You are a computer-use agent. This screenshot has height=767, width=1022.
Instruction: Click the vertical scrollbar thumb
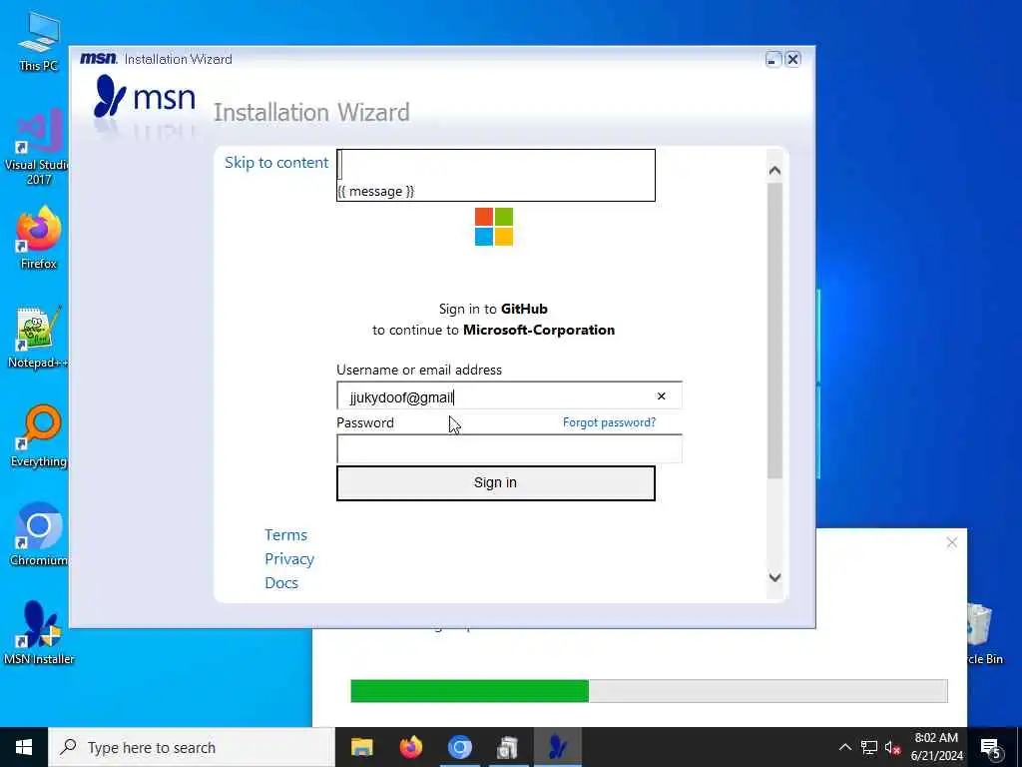[x=774, y=331]
